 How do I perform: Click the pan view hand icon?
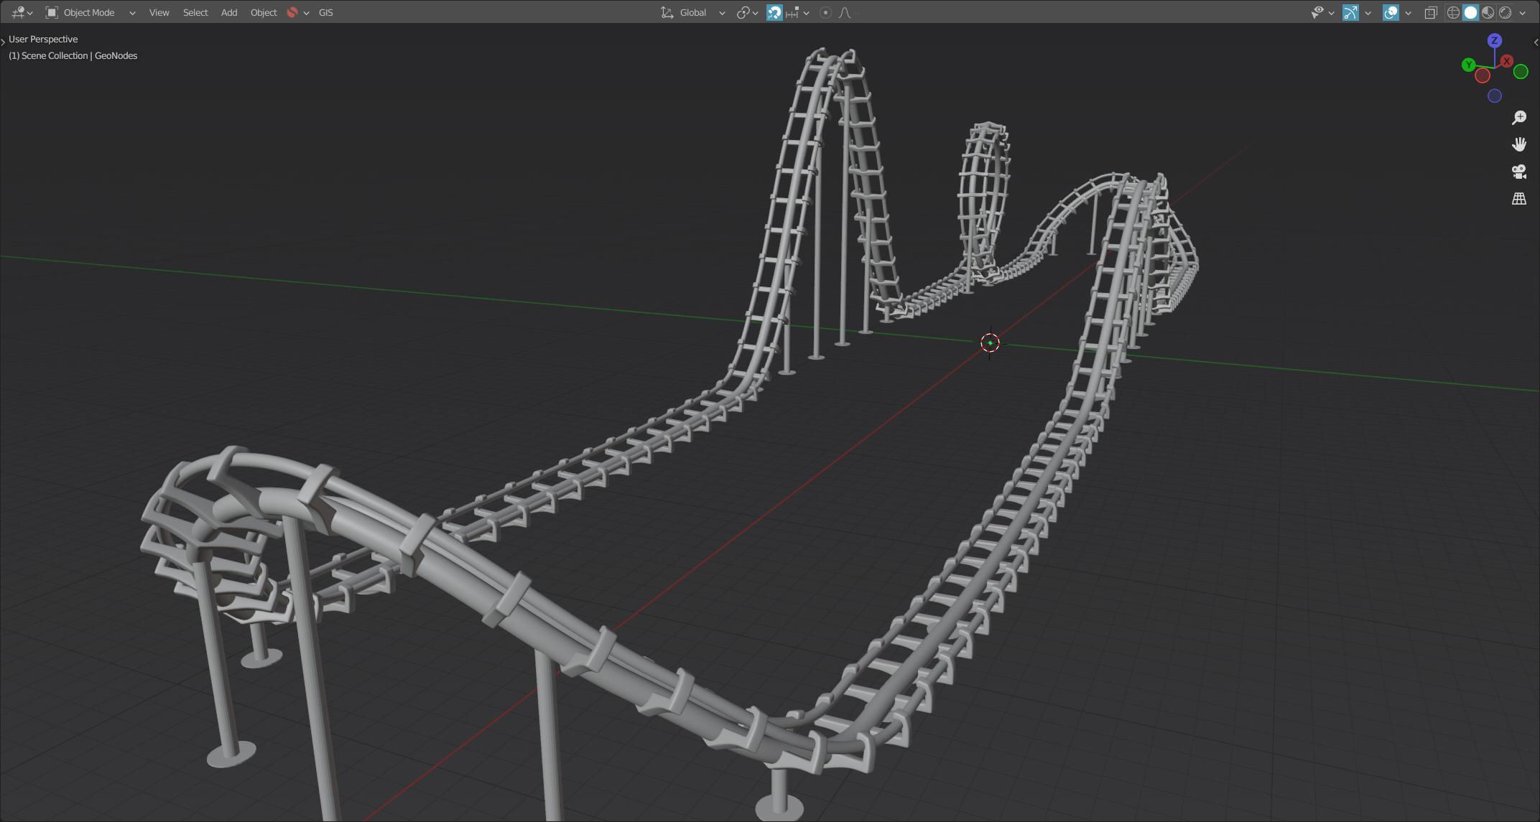click(x=1519, y=144)
